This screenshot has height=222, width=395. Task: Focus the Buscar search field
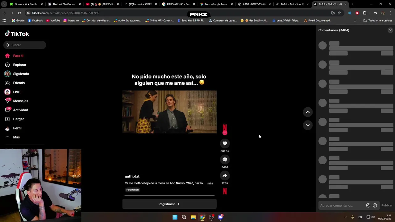(25, 45)
